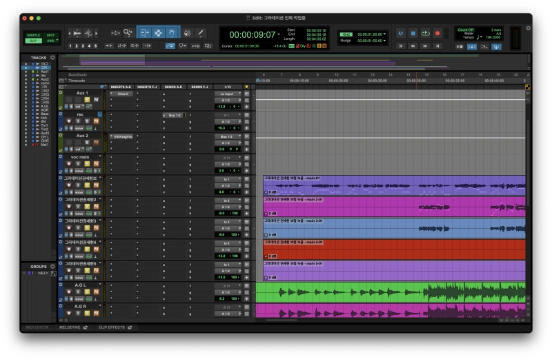Open the Click II insert on Aux 1
The image size is (552, 359).
click(x=121, y=94)
